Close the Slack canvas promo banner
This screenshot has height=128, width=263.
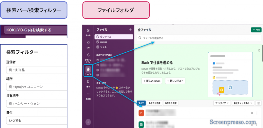click(x=259, y=51)
